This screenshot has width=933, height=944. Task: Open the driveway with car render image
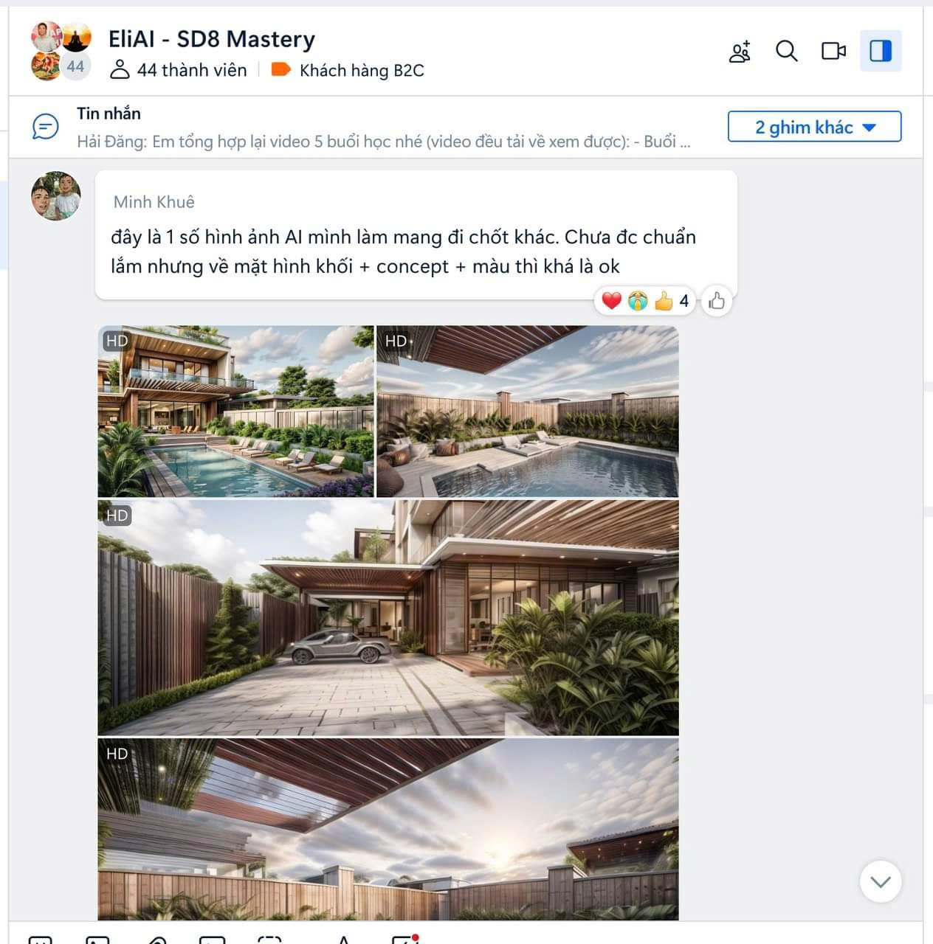388,617
